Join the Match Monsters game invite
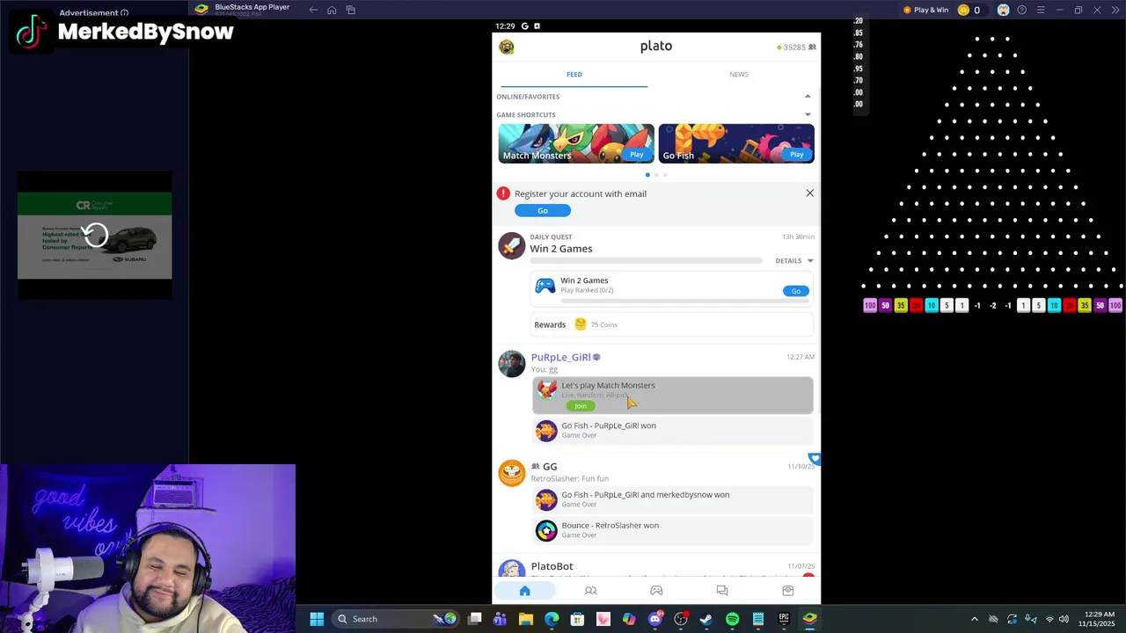Viewport: 1126px width, 633px height. (581, 406)
